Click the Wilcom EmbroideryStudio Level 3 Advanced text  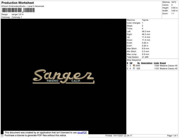point(23,6)
